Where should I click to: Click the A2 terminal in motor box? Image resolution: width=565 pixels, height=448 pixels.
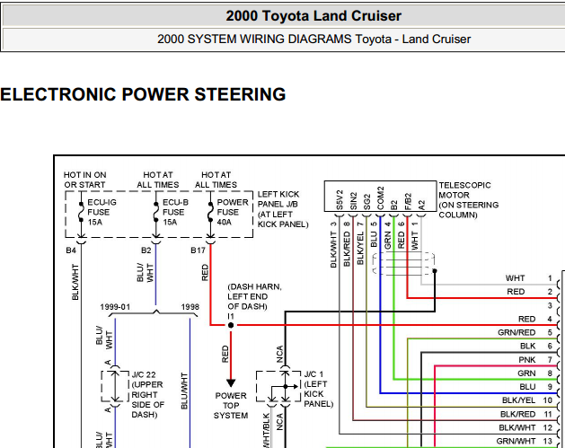pyautogui.click(x=421, y=206)
